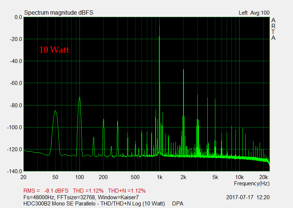293x208 pixels.
Task: Click the 'RMS = -8.1 dBFS' readout
Action: (x=46, y=191)
